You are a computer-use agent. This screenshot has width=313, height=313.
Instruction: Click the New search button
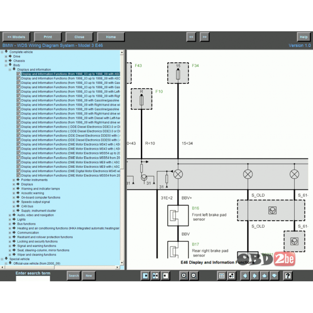pyautogui.click(x=89, y=276)
